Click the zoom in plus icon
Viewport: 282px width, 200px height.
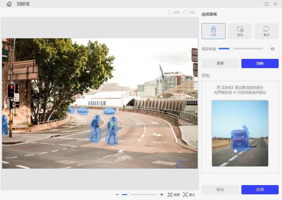pyautogui.click(x=162, y=195)
